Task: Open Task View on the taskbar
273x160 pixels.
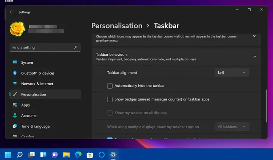Action: click(31, 154)
